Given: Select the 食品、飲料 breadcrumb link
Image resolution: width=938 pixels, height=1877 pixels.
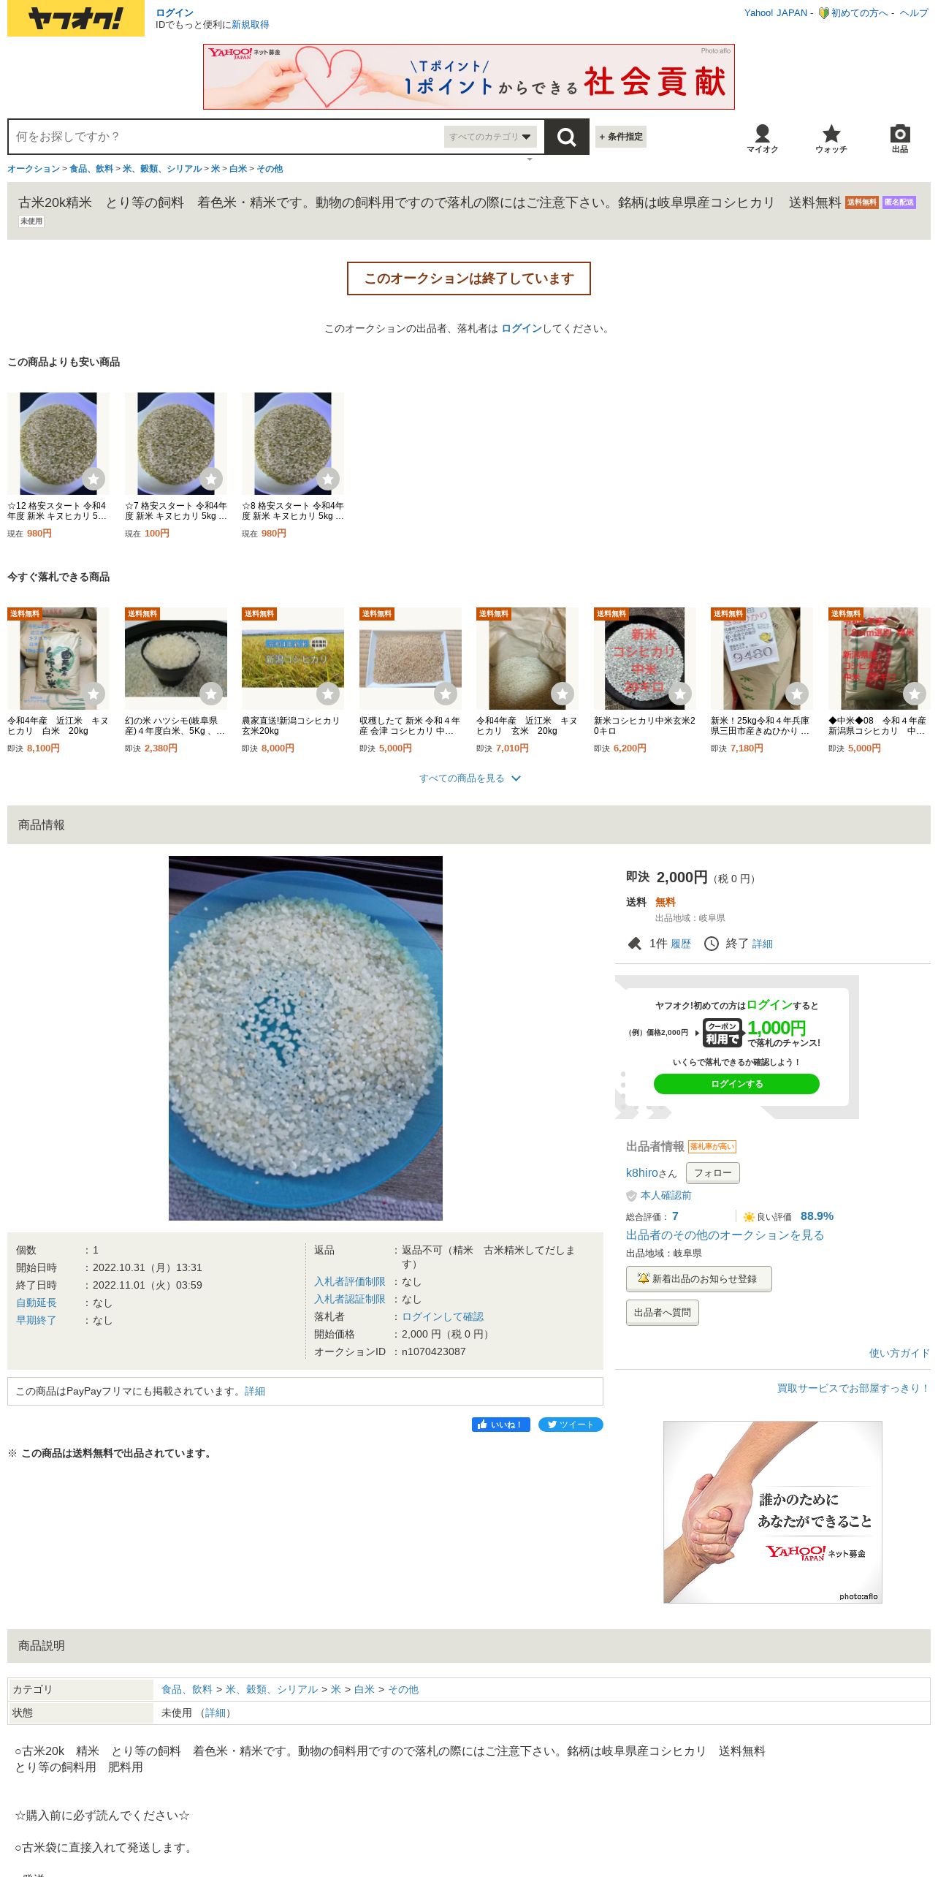Looking at the screenshot, I should [91, 169].
